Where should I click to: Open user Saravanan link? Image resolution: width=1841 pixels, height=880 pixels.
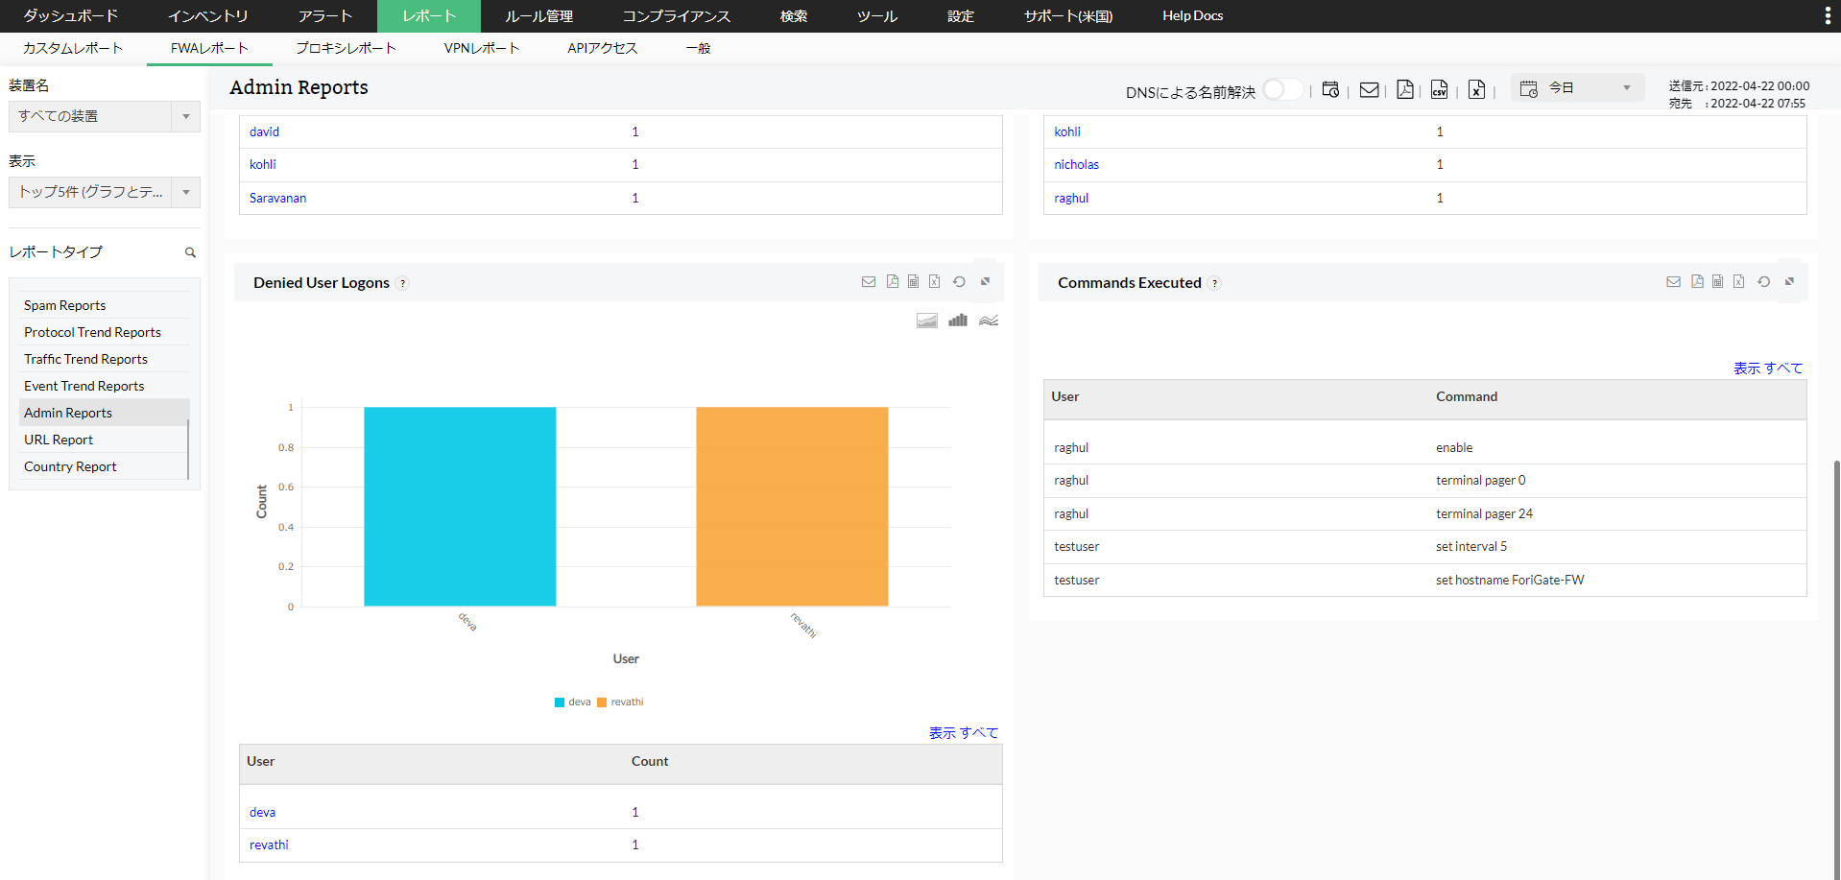pyautogui.click(x=278, y=198)
